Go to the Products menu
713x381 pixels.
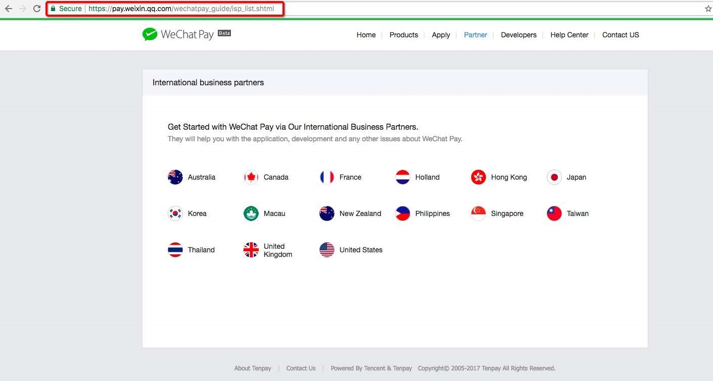pos(404,35)
